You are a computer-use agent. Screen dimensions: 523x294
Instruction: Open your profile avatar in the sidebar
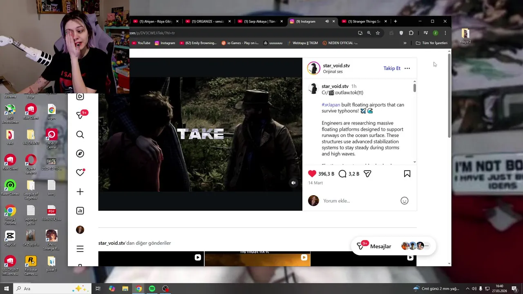pos(80,230)
